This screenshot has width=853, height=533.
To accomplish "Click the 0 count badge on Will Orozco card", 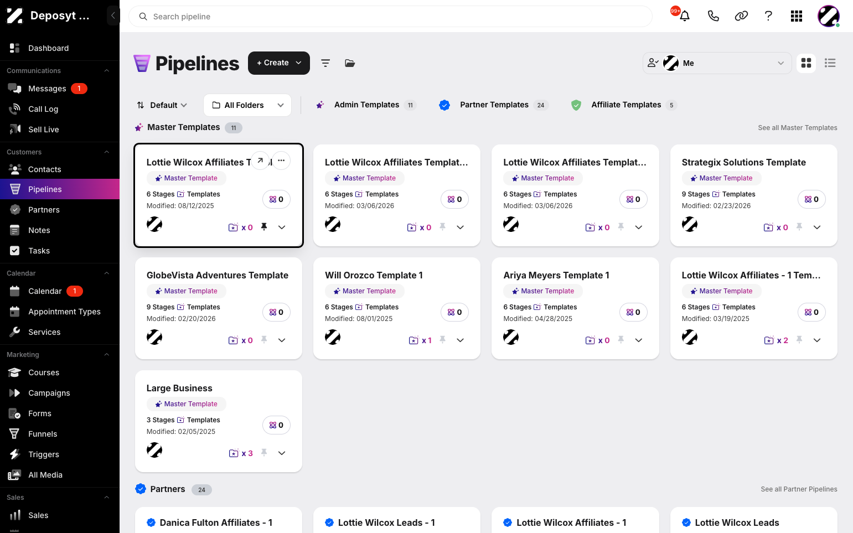I will tap(454, 312).
